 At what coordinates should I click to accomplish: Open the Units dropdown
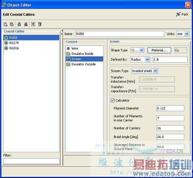[186, 34]
